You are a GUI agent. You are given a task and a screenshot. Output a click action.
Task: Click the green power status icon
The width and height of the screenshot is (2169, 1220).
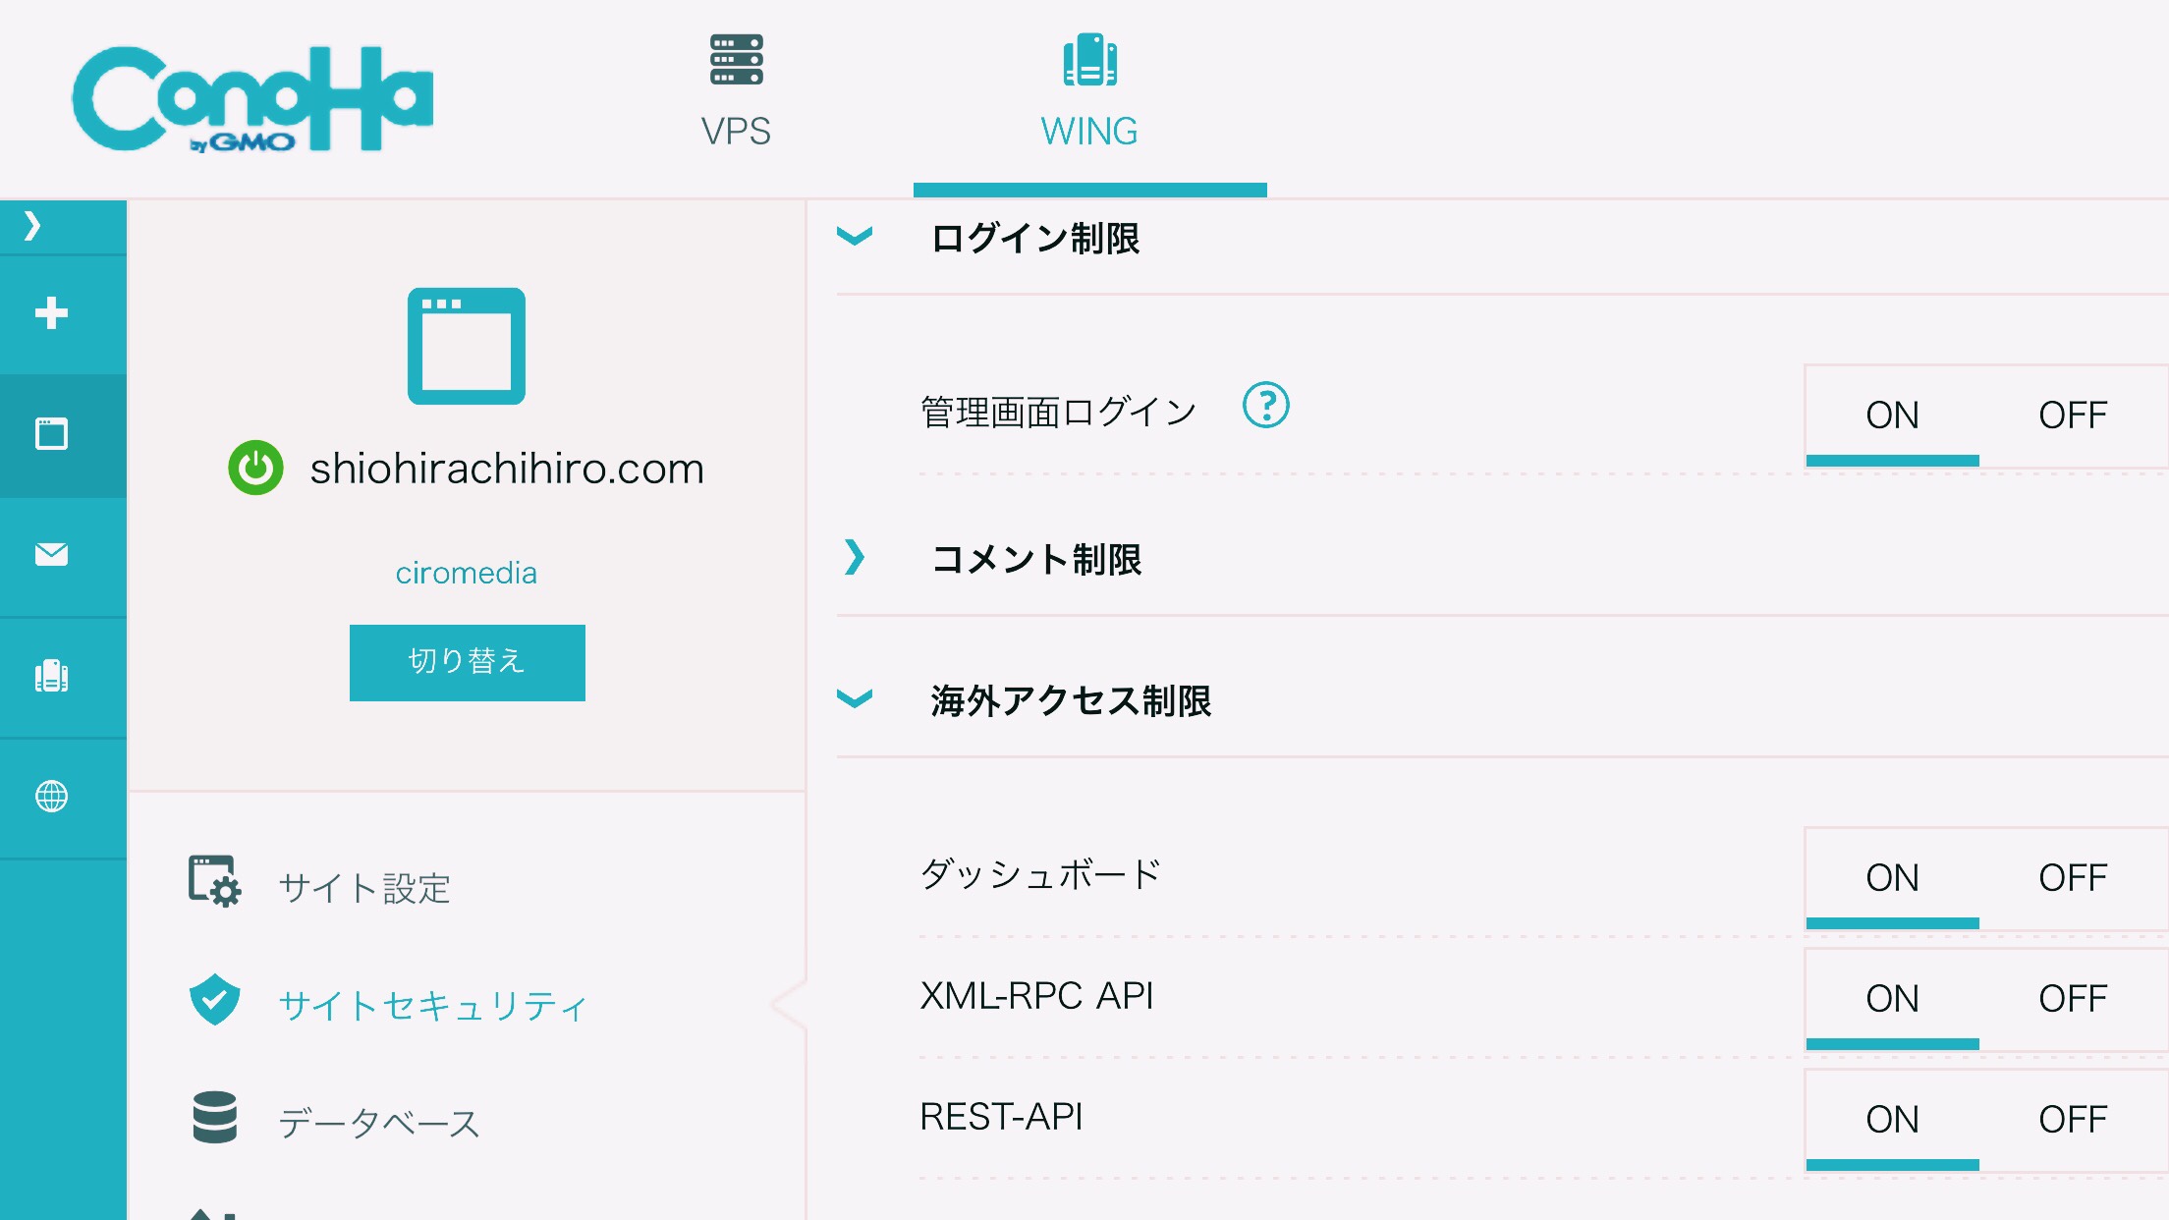[x=255, y=468]
